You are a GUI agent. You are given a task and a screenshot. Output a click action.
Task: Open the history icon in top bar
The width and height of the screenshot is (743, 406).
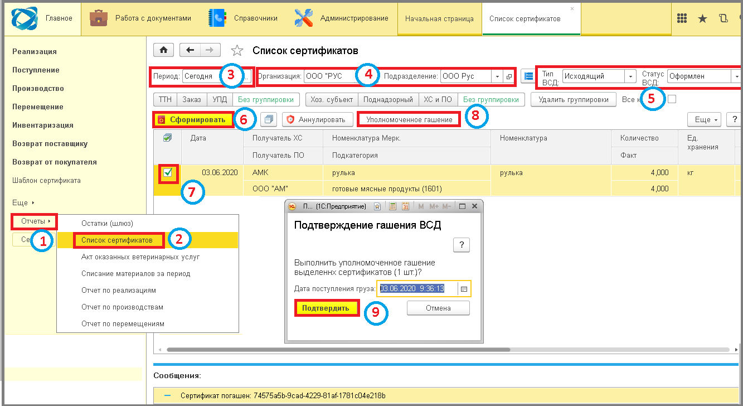(x=723, y=18)
